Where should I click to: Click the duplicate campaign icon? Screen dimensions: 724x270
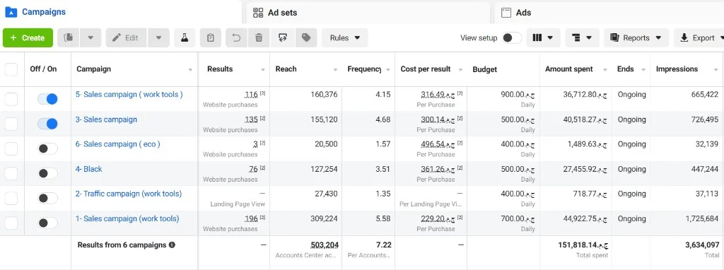pyautogui.click(x=69, y=38)
